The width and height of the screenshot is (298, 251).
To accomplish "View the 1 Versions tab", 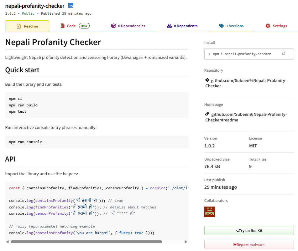I will (x=231, y=26).
